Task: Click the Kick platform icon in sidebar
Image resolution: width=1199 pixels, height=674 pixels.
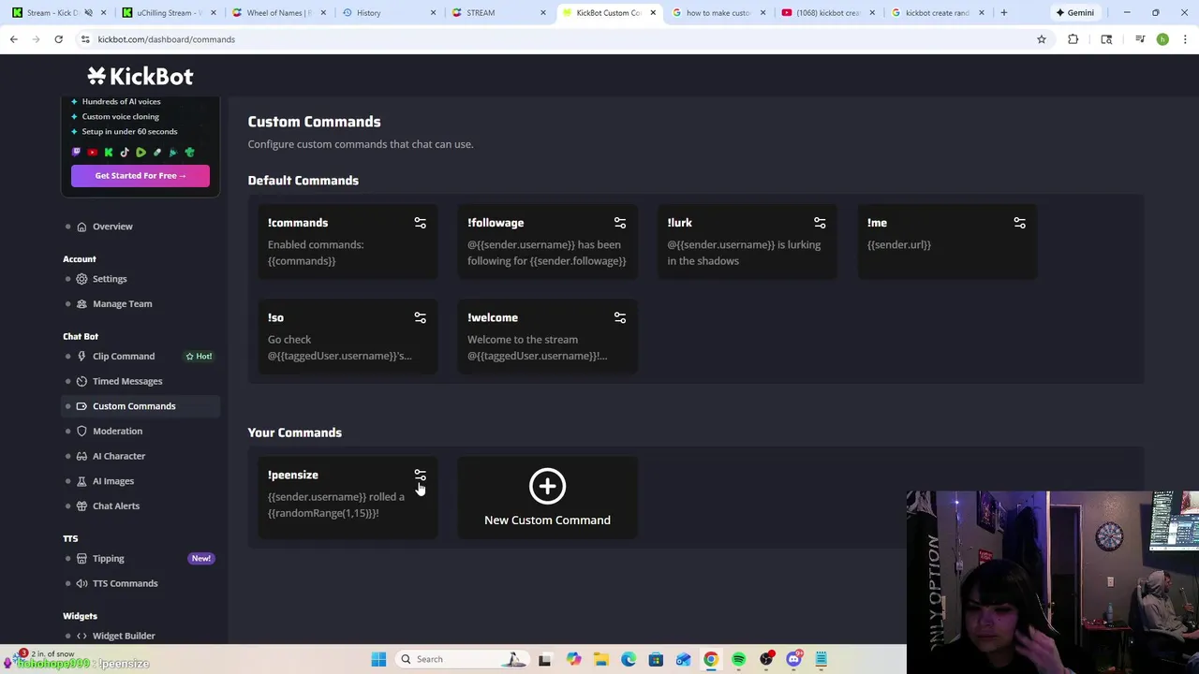Action: coord(109,153)
